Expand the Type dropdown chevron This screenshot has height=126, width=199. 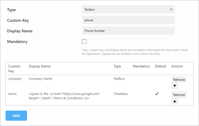171,9
